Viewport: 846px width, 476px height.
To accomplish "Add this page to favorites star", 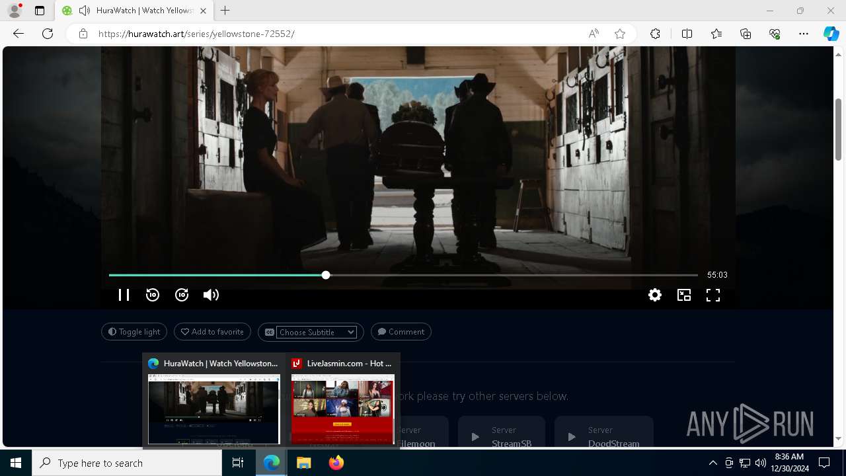I will click(x=620, y=34).
